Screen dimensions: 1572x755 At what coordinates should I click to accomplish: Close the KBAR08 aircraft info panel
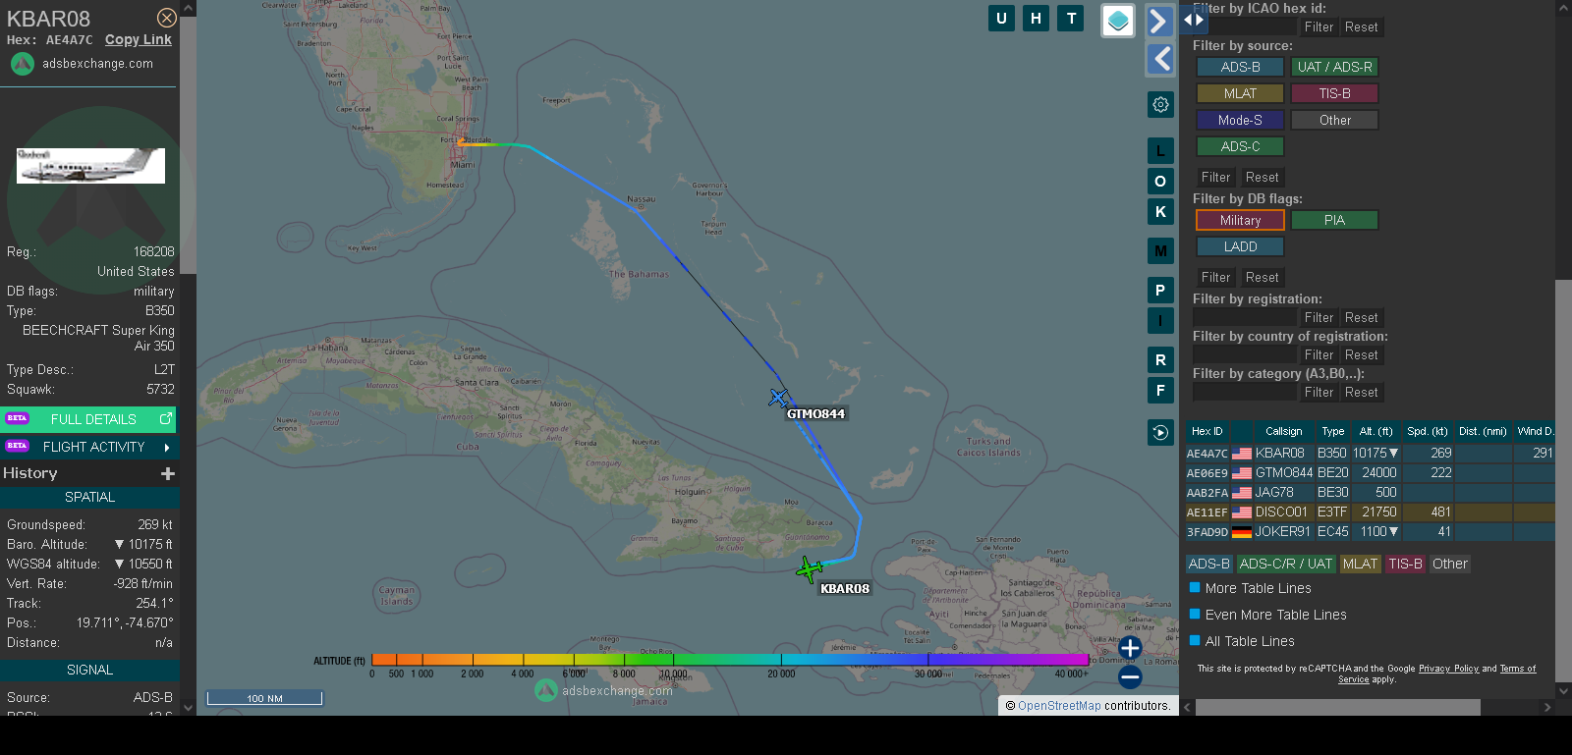click(167, 18)
